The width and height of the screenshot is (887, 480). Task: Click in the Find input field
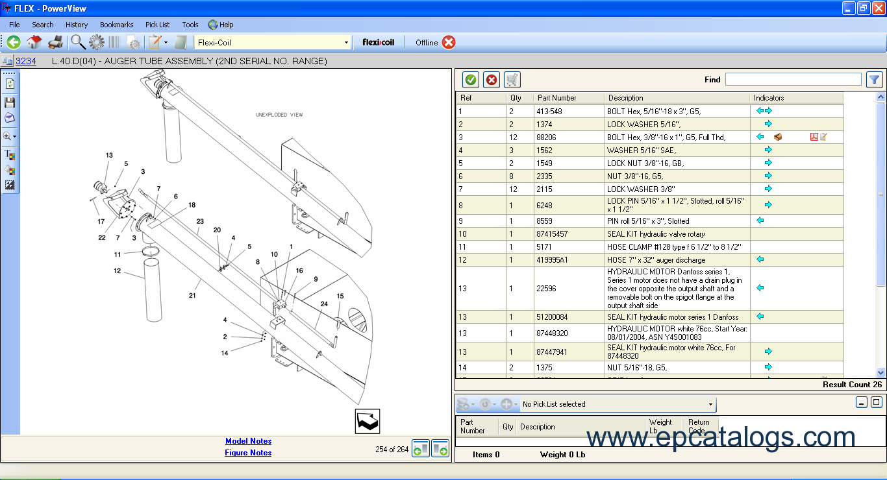click(x=793, y=79)
